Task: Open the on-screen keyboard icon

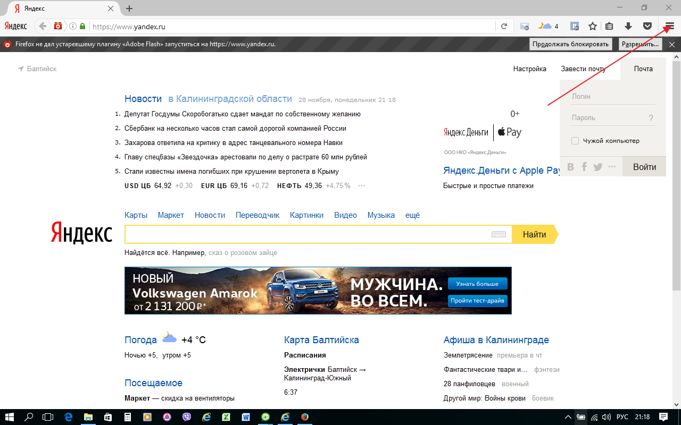Action: pyautogui.click(x=499, y=234)
